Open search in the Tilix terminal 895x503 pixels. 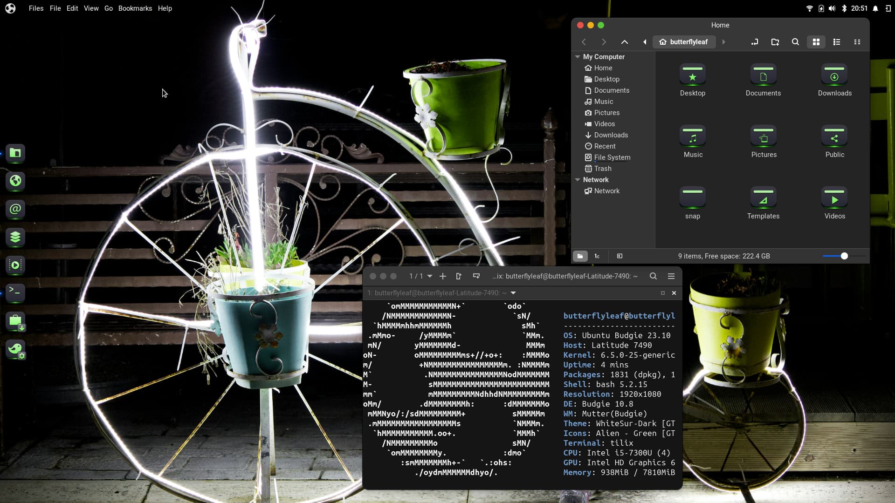pyautogui.click(x=654, y=276)
